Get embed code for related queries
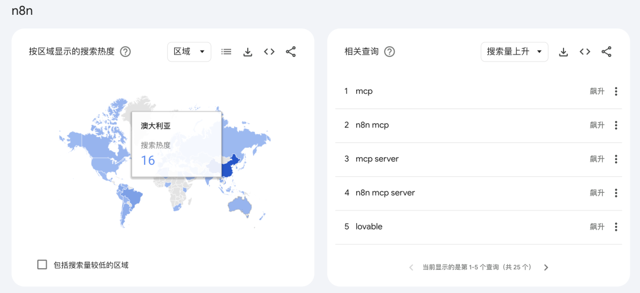 tap(585, 52)
